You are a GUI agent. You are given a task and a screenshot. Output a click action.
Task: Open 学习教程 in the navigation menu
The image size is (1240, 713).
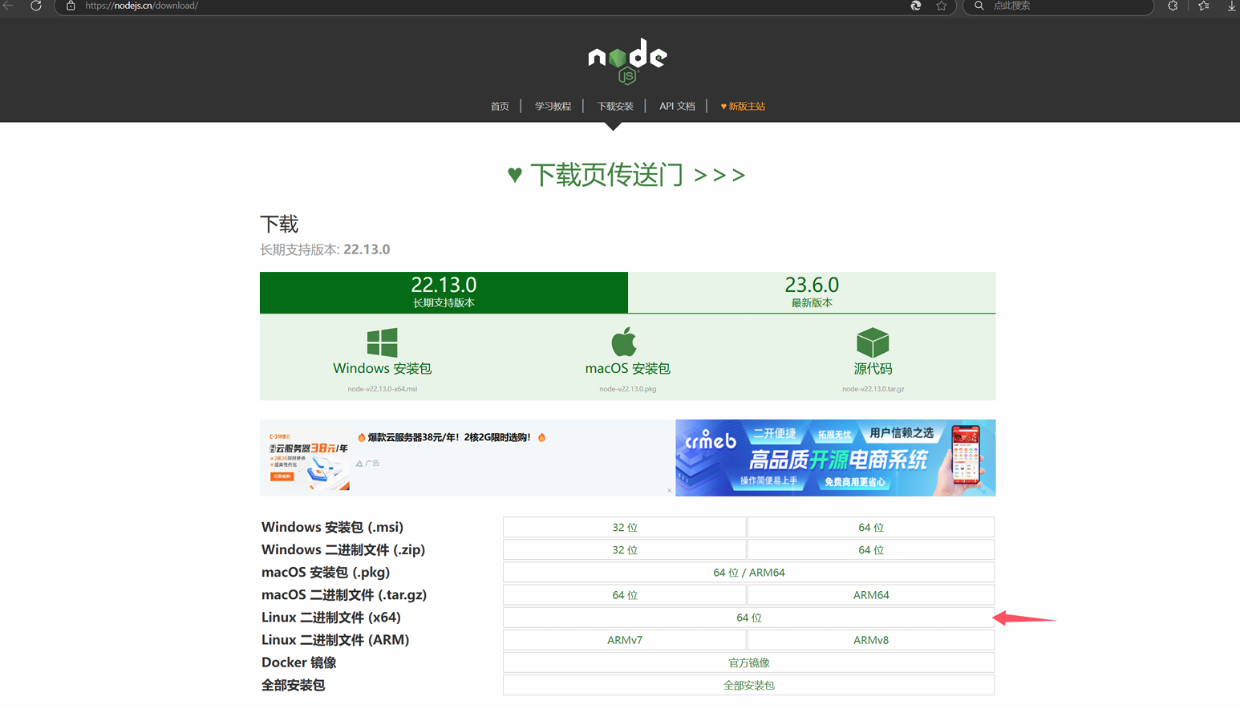tap(553, 106)
